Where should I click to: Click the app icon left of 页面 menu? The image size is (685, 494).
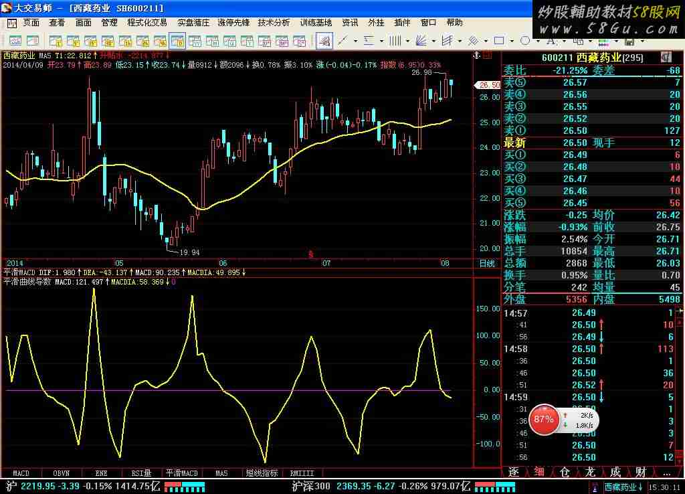pos(12,23)
